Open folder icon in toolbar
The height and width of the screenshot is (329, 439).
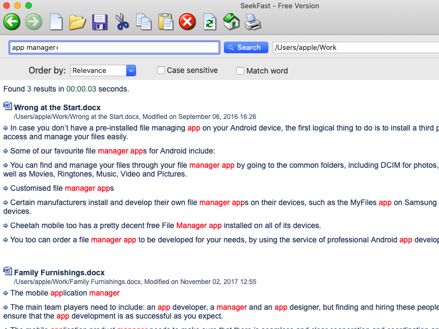click(77, 22)
